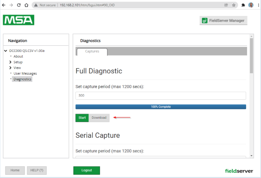Screen dimensions: 261x178
Task: Click the Home button
Action: coord(15,170)
